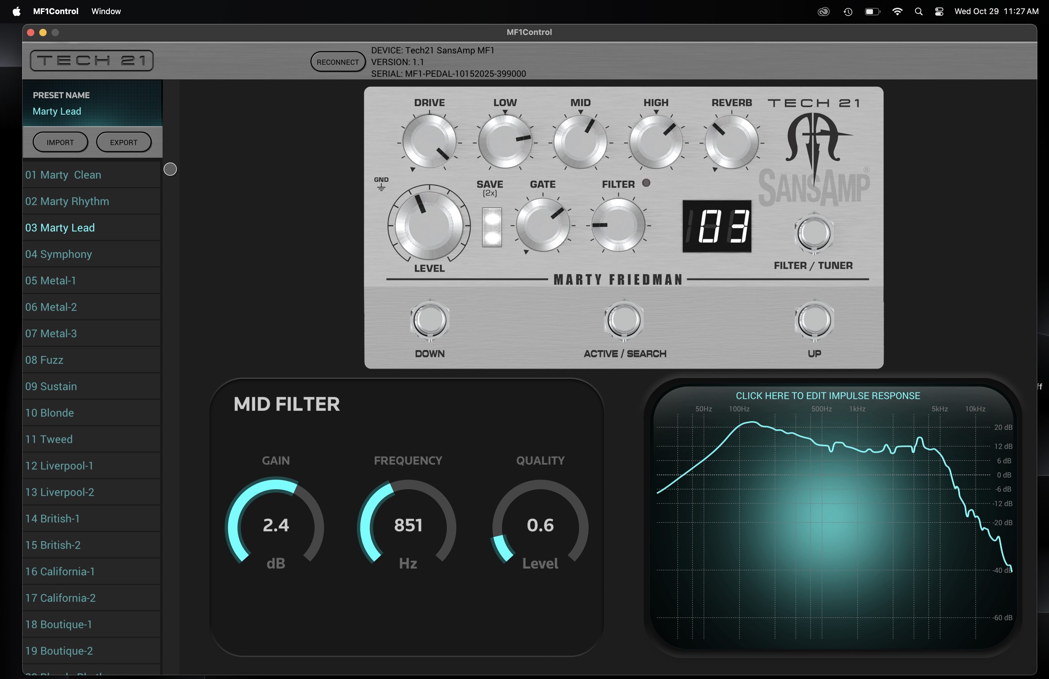Viewport: 1049px width, 679px height.
Task: Click the round sidebar handle circle
Action: coord(170,169)
